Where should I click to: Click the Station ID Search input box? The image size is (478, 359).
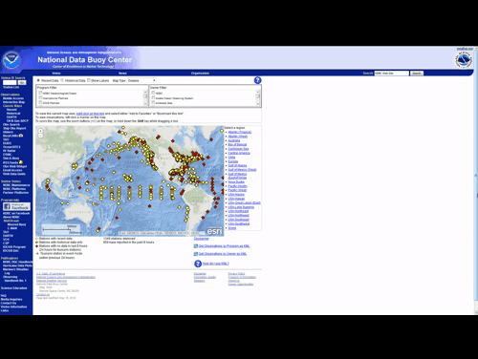click(x=10, y=82)
